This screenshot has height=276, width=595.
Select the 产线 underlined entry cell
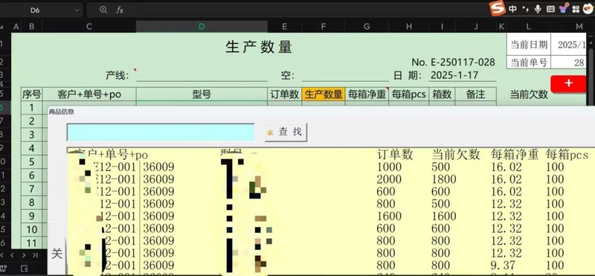[202, 75]
